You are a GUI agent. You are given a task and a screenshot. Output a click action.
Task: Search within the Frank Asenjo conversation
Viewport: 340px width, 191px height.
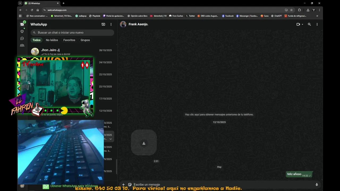pos(309,24)
